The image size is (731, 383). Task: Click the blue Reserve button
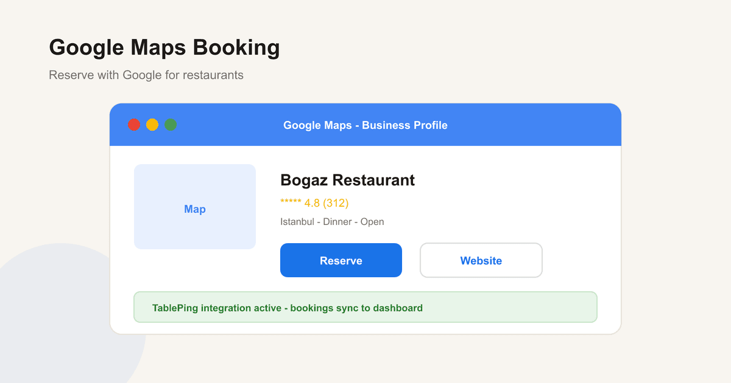click(x=341, y=260)
